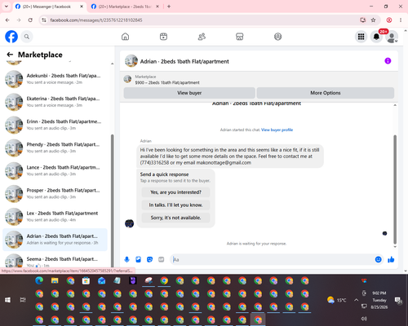Expand the account profile menu

392,37
